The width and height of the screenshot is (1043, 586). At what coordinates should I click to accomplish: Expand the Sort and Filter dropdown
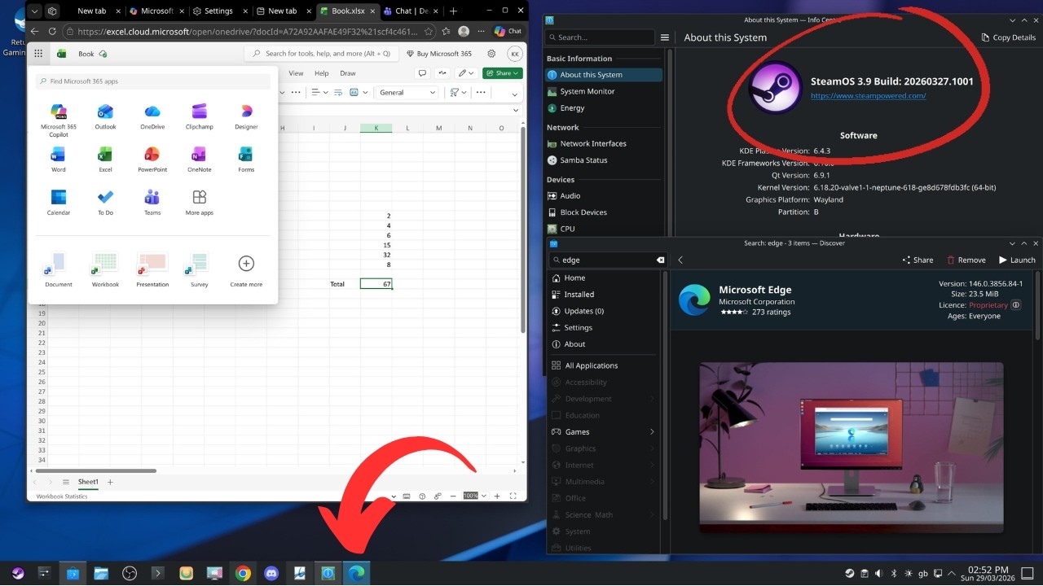[464, 93]
